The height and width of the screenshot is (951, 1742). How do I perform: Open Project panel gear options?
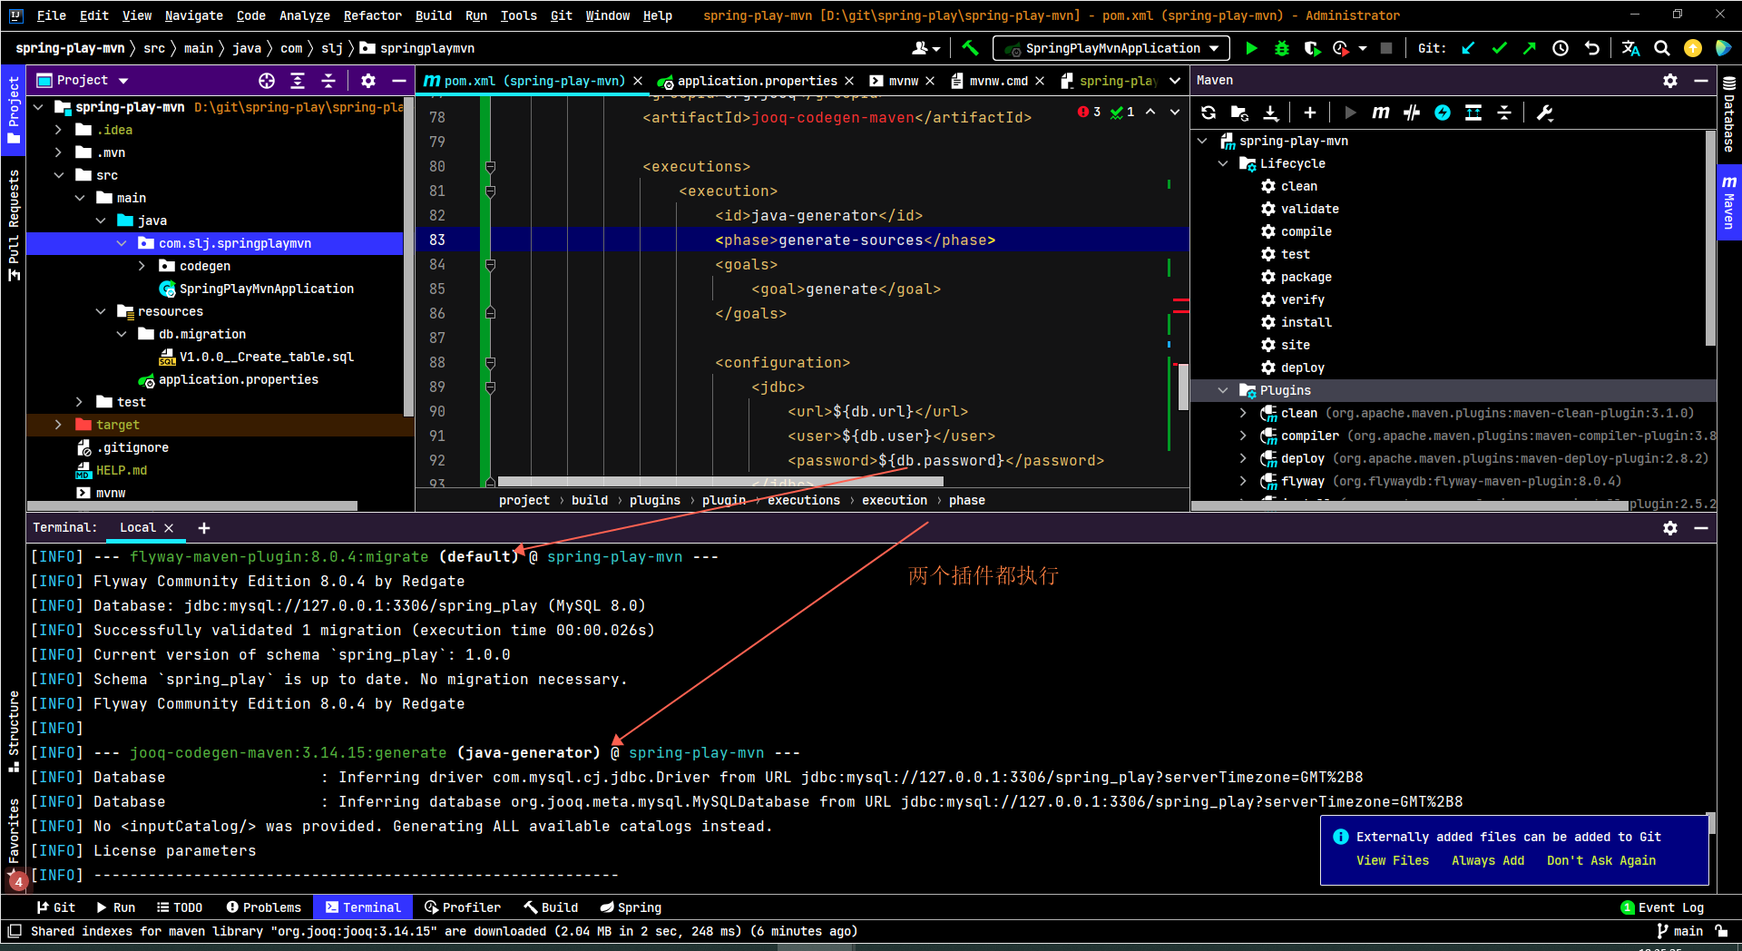[x=367, y=81]
